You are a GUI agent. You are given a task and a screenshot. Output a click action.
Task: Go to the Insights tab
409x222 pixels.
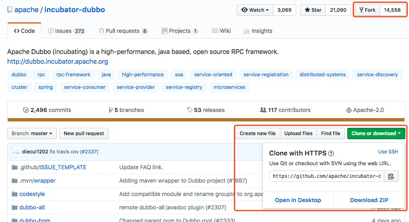(258, 31)
